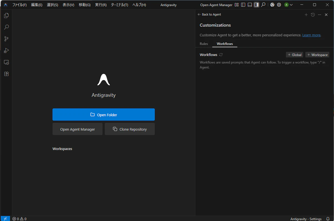Open the 表示(V) menu
The image size is (334, 221).
click(68, 5)
